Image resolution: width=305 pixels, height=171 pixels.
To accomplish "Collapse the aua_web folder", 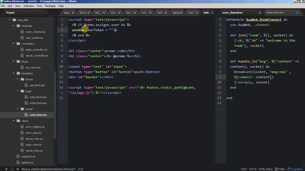I will coord(10,20).
